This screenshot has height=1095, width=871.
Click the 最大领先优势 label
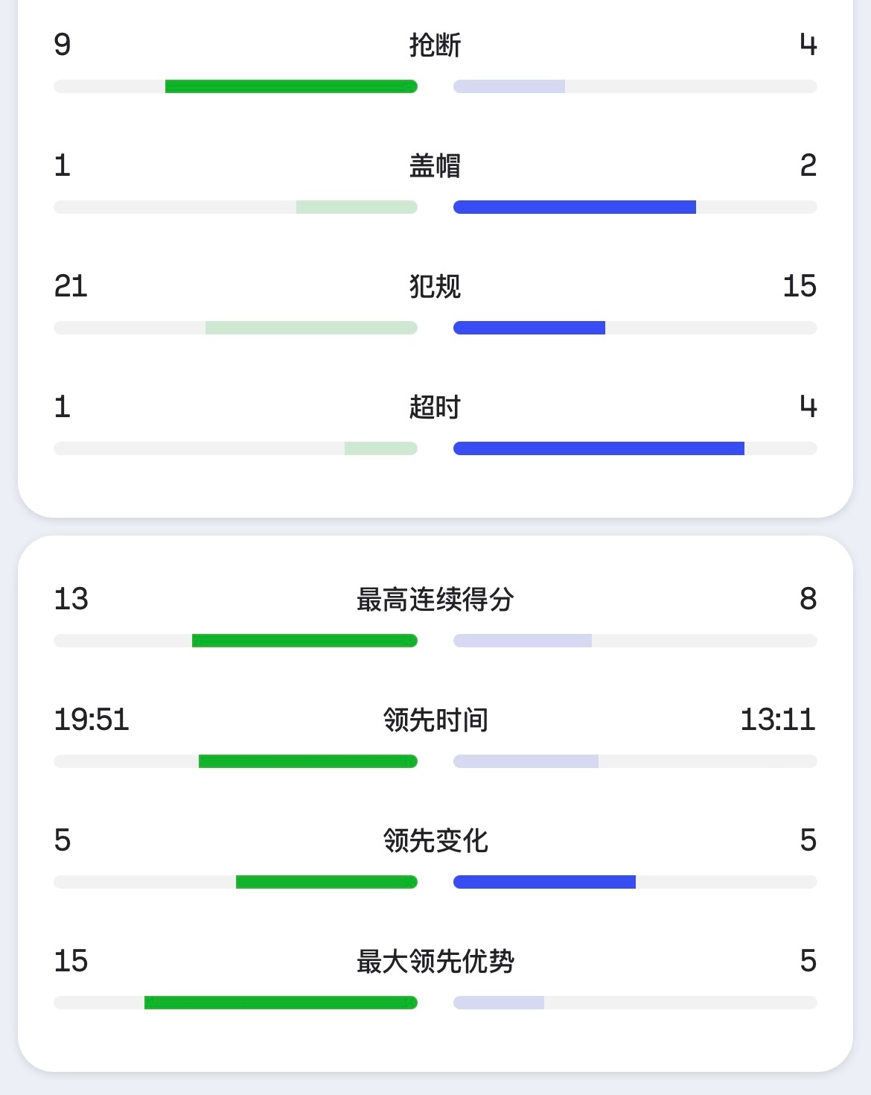435,962
